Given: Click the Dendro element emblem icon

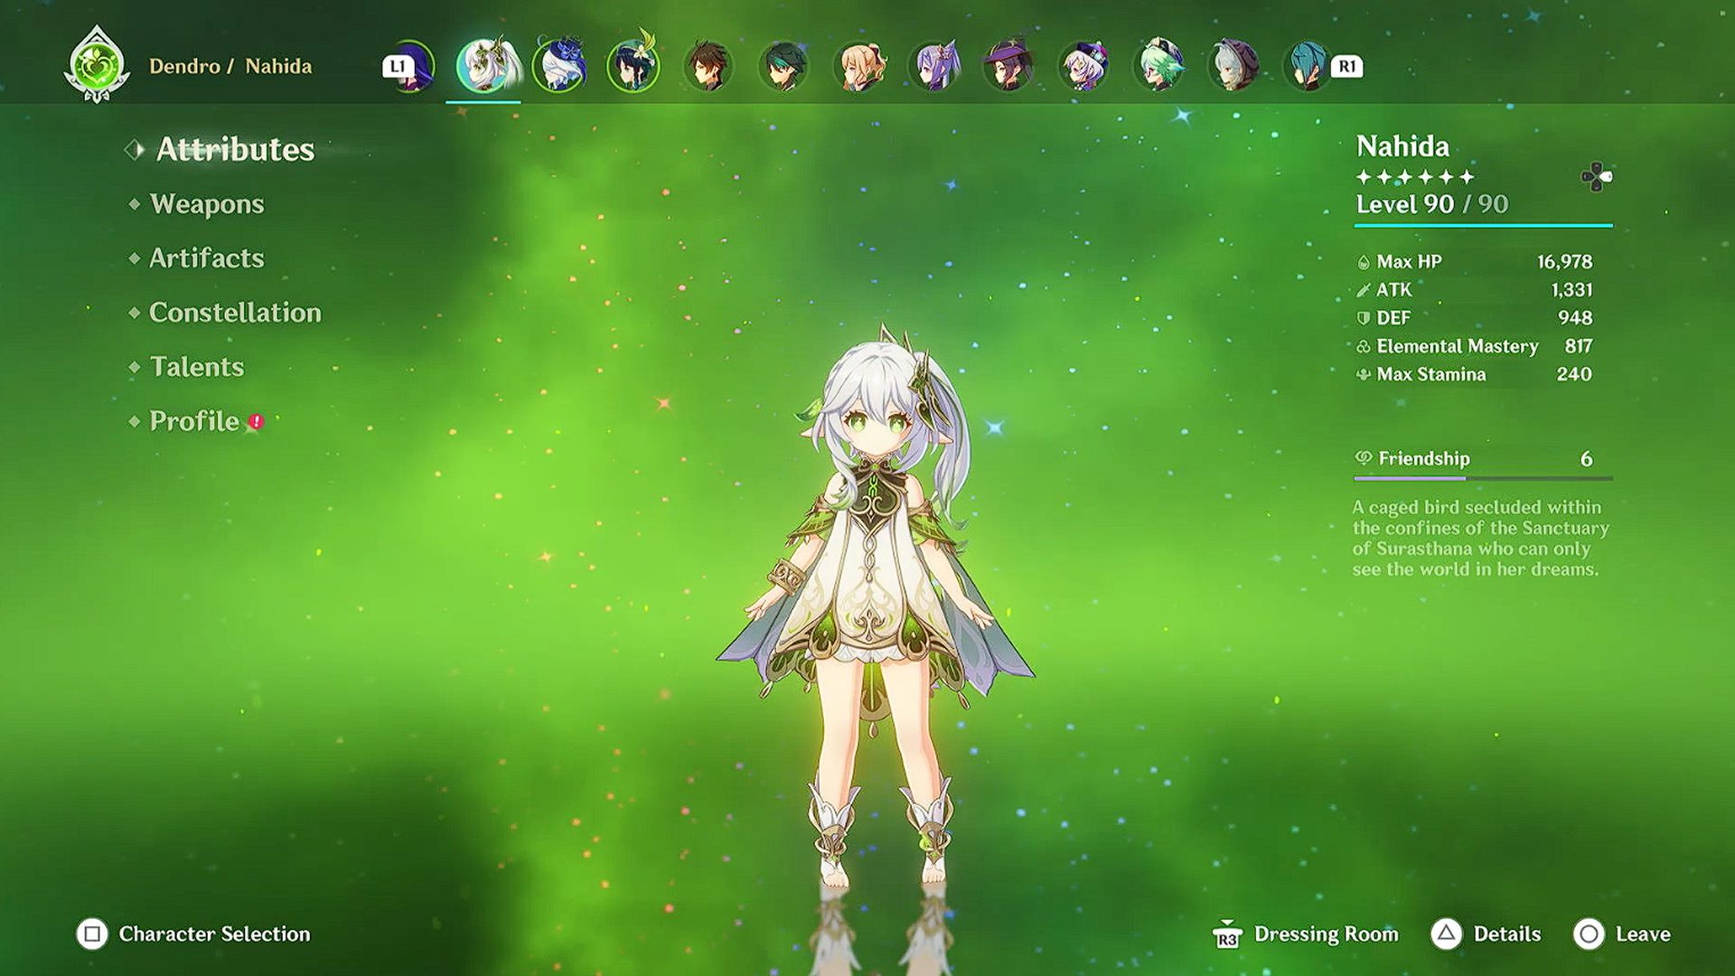Looking at the screenshot, I should point(97,65).
